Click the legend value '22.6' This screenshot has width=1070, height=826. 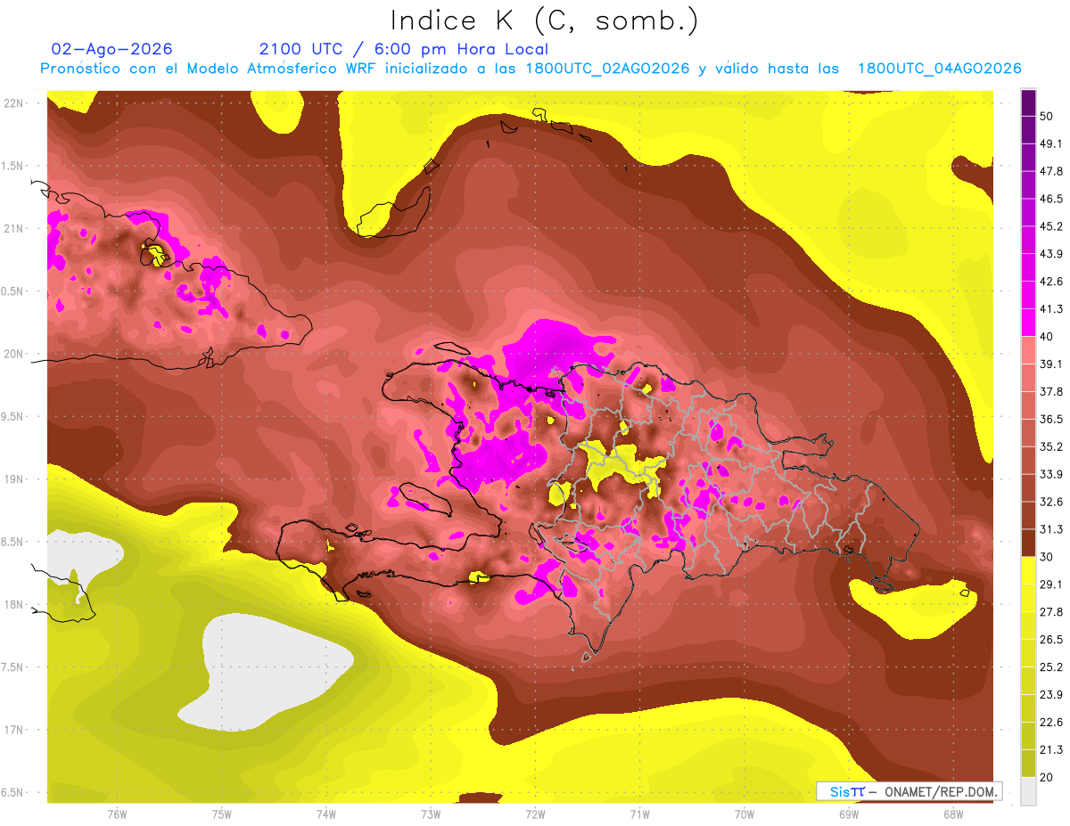1052,722
